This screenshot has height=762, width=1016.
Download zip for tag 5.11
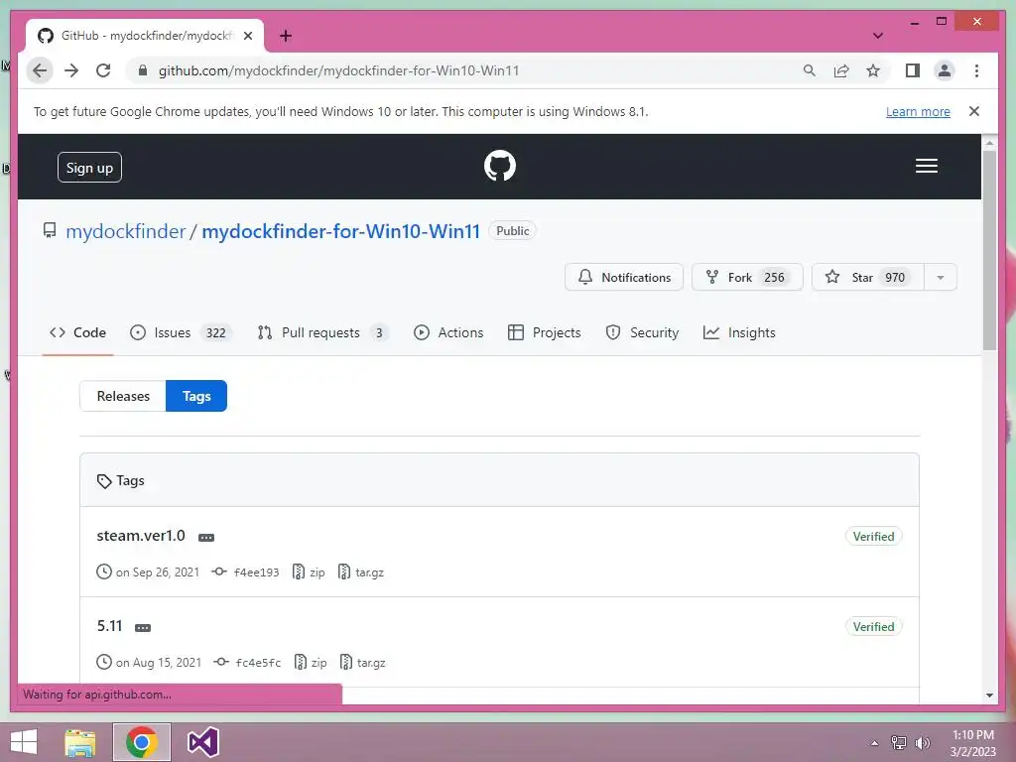click(x=311, y=662)
